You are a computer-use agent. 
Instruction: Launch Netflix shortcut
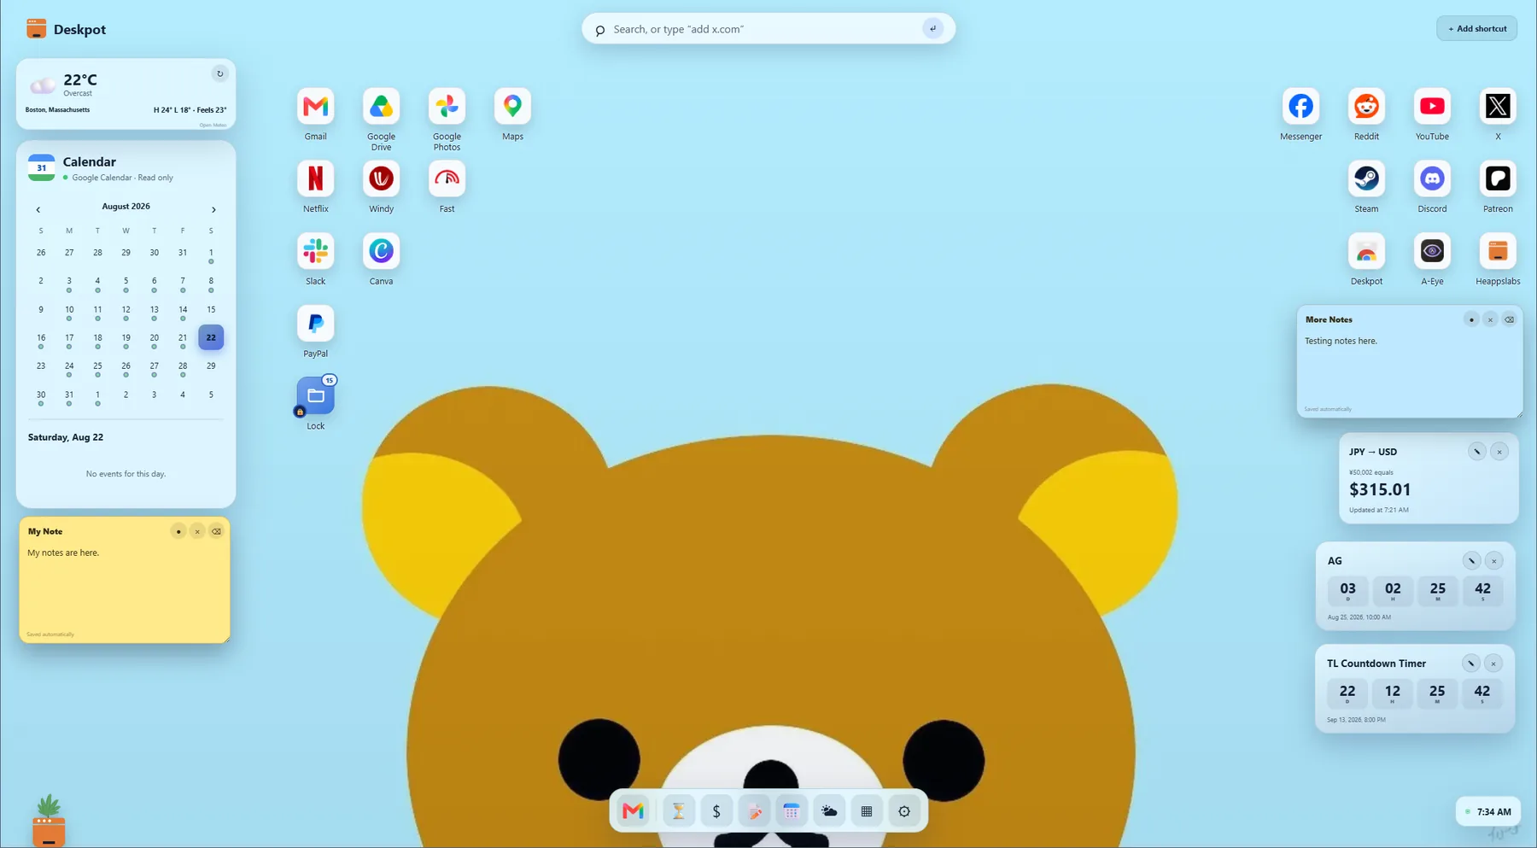coord(315,179)
